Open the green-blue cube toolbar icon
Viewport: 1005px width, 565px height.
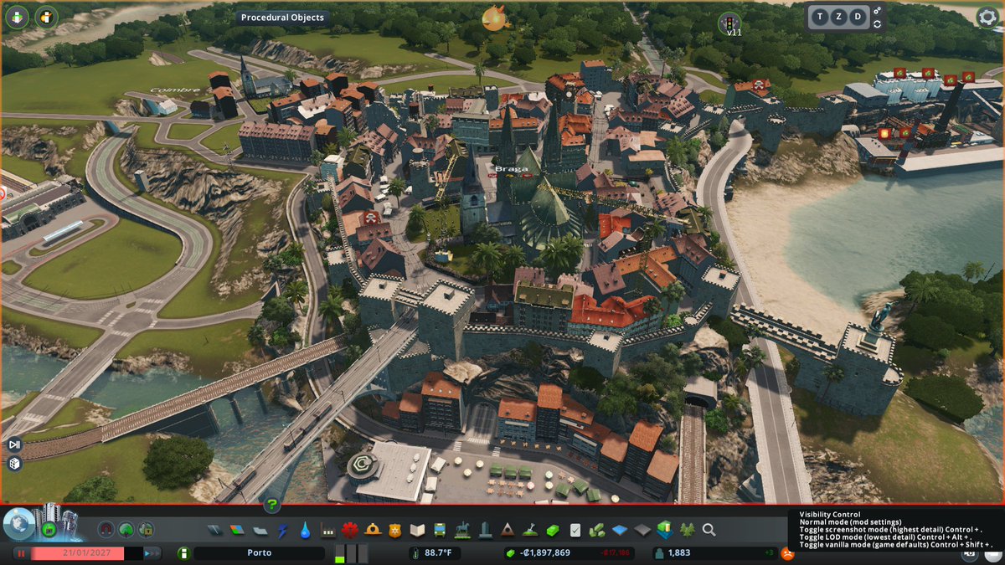[665, 530]
